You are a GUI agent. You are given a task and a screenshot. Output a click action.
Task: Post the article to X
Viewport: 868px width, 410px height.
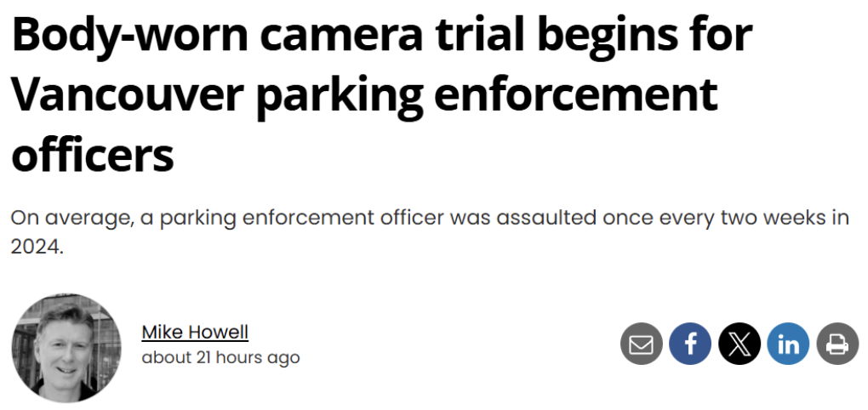740,345
